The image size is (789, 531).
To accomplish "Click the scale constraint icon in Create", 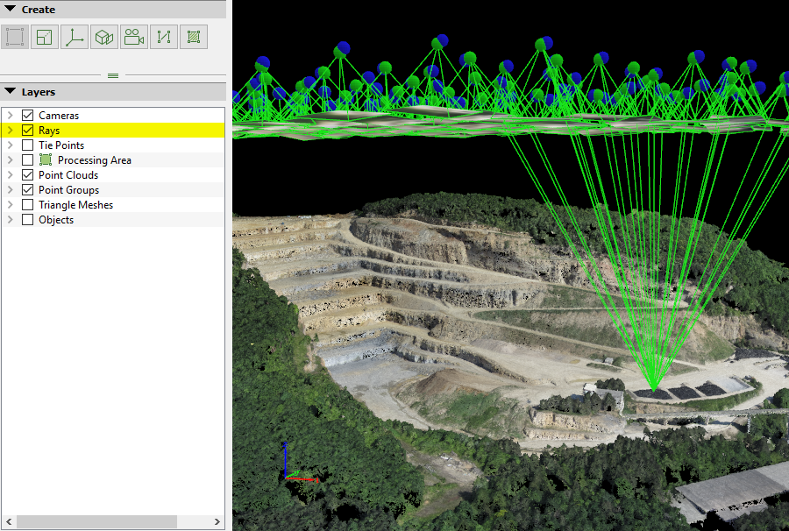I will 45,37.
